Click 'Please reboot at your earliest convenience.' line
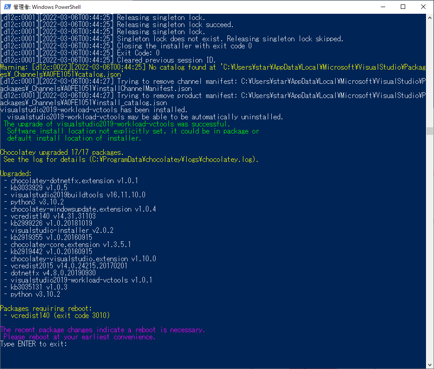The width and height of the screenshot is (434, 369). click(x=79, y=337)
